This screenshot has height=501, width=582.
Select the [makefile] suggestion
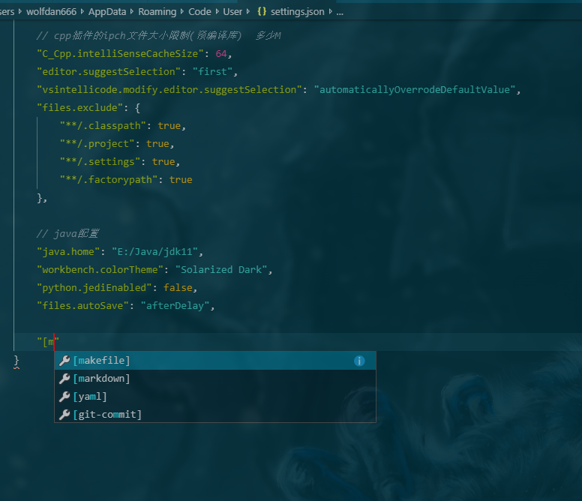[215, 361]
